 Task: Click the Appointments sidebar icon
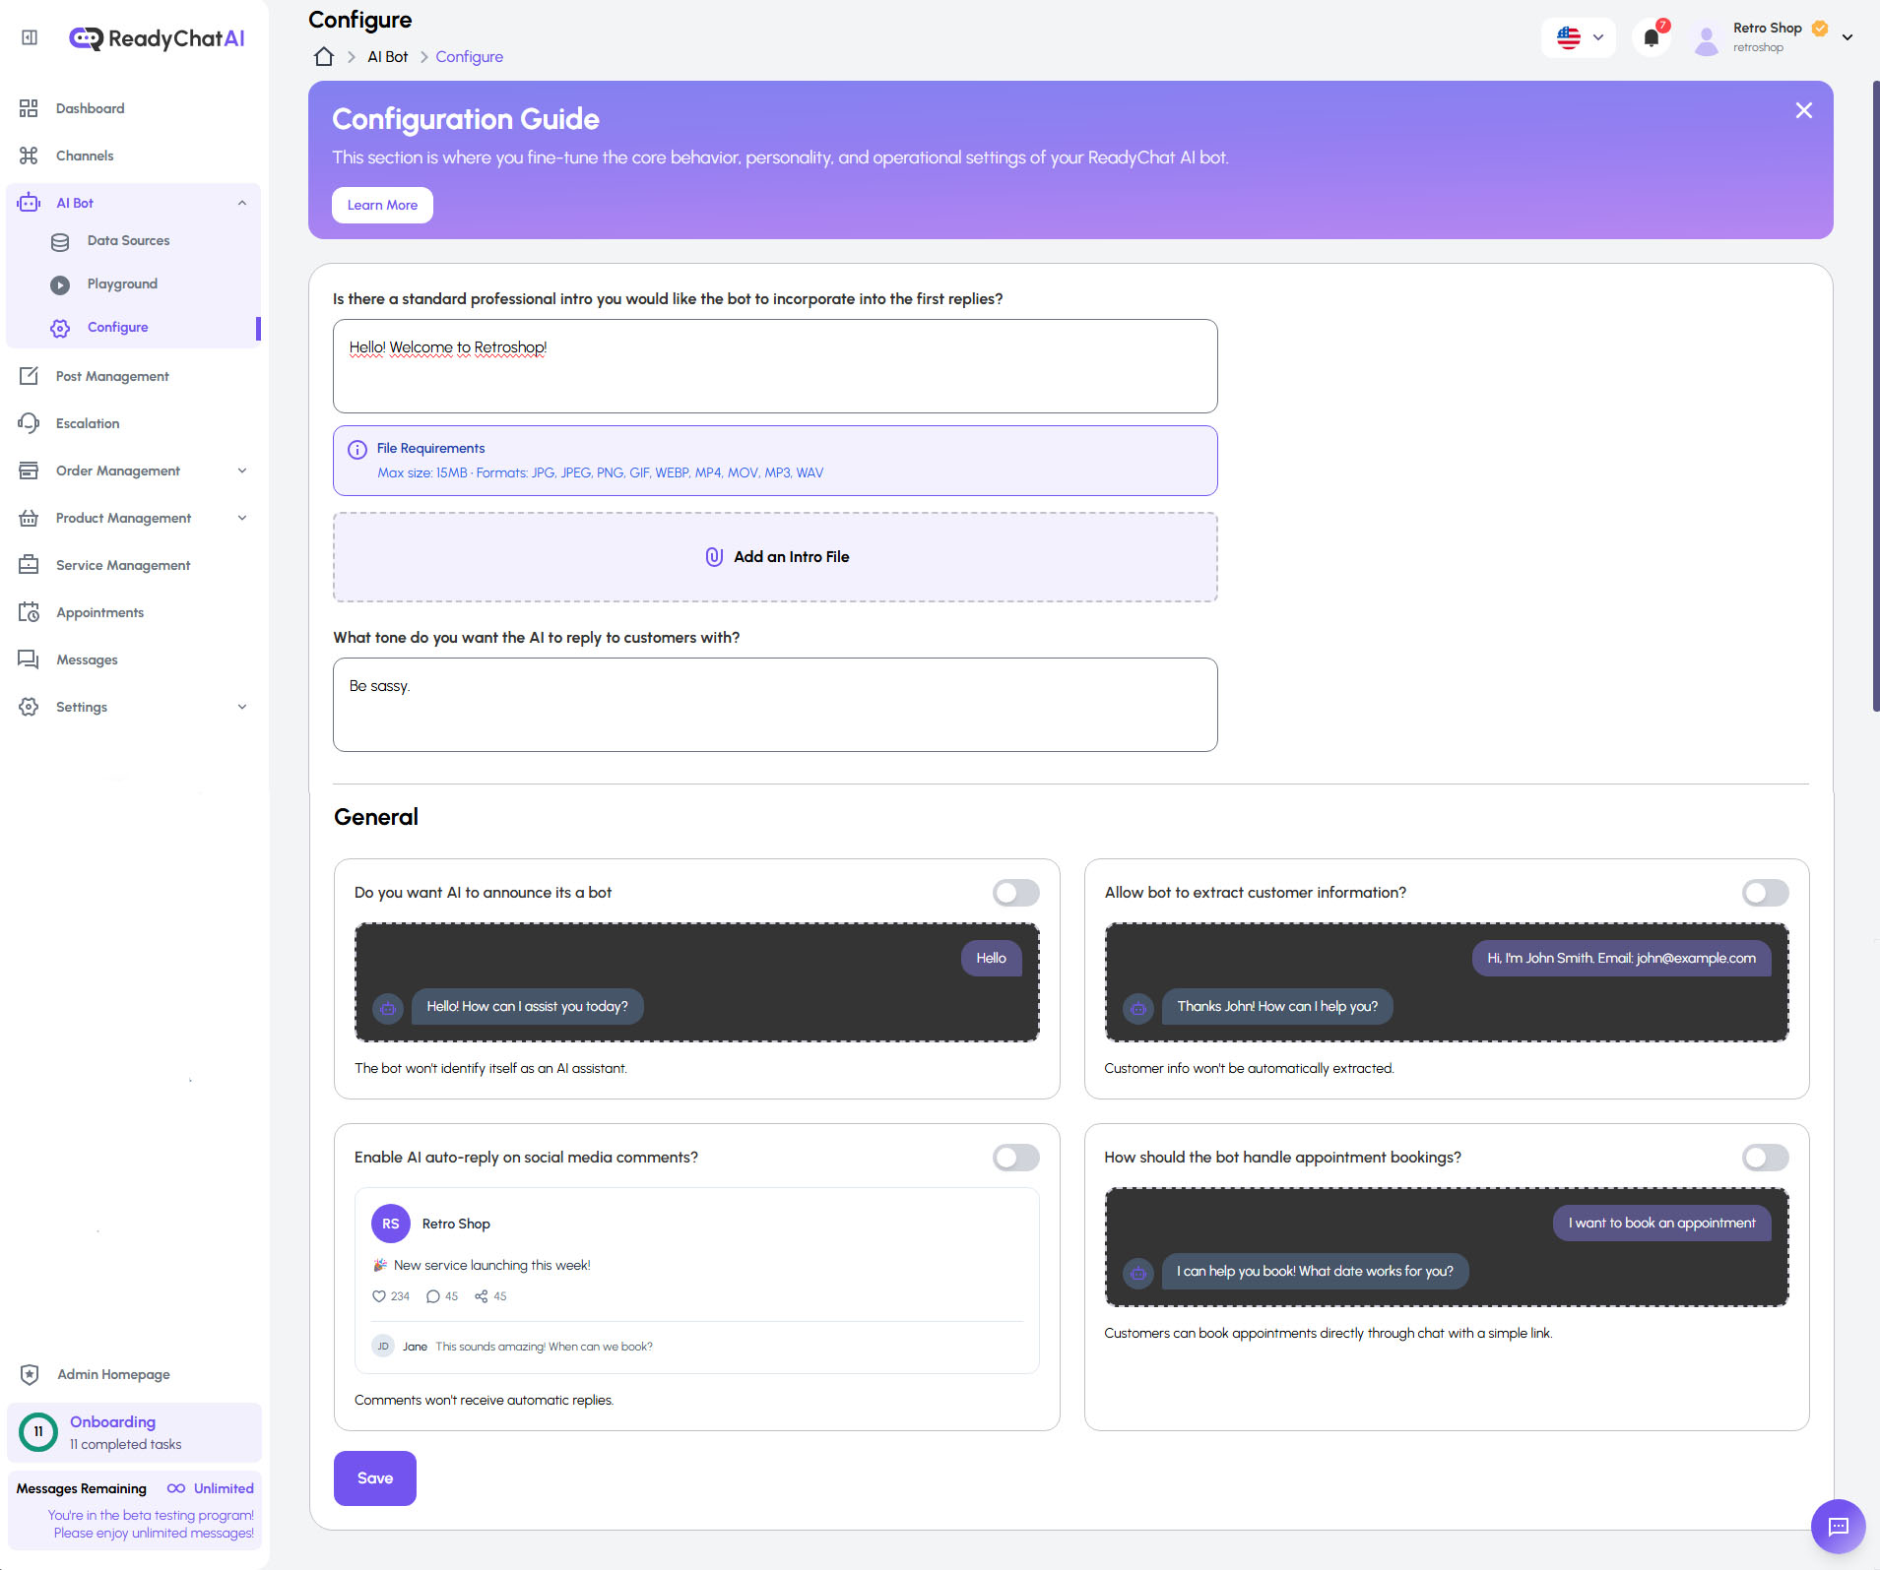(30, 611)
